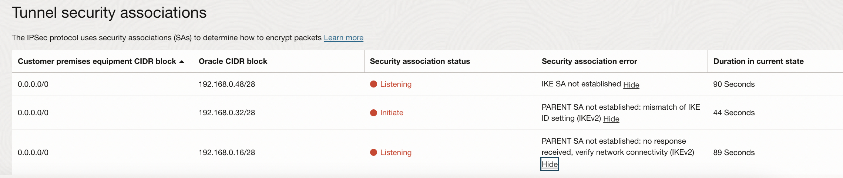Select the 192.168.0.16/28 Oracle CIDR cell

pos(226,153)
